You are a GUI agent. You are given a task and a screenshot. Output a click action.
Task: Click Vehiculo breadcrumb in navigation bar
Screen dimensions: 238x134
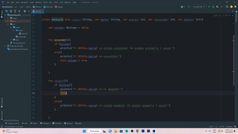click(x=48, y=7)
